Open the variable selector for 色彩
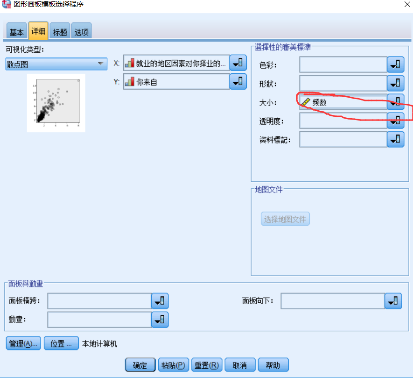 pos(395,64)
